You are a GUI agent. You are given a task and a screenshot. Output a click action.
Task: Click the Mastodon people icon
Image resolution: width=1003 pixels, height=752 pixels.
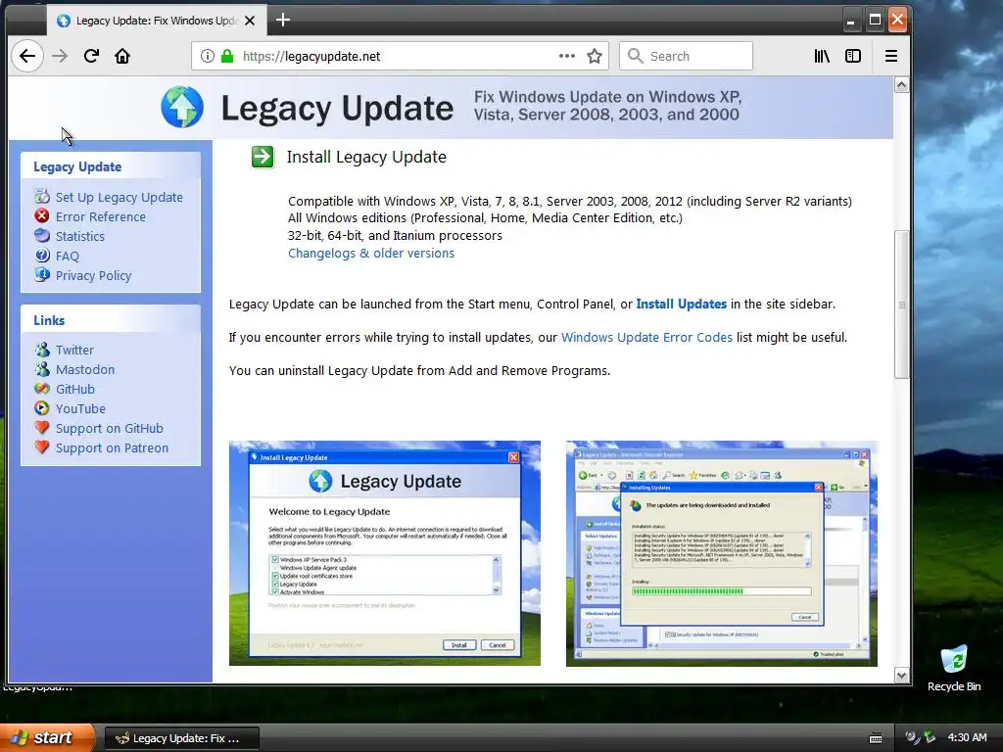tap(42, 369)
